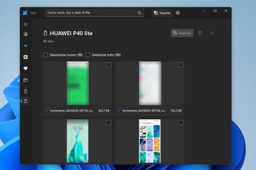Viewport: 256px width, 170px height.
Task: Check the 'Seleziona tutto (96)' checkbox
Action: click(x=88, y=55)
